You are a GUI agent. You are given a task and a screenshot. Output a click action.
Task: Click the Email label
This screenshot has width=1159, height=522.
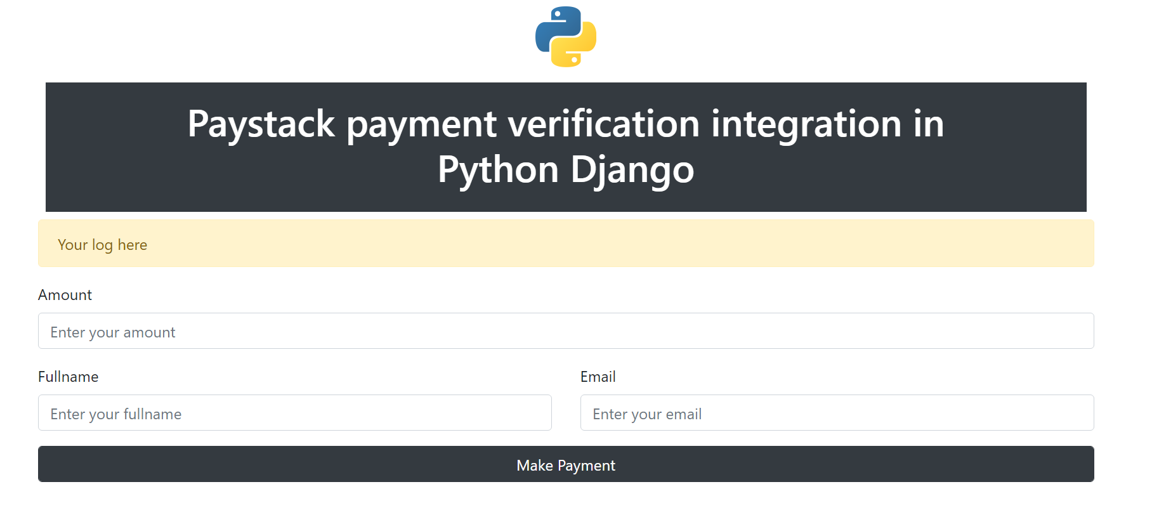pos(598,377)
